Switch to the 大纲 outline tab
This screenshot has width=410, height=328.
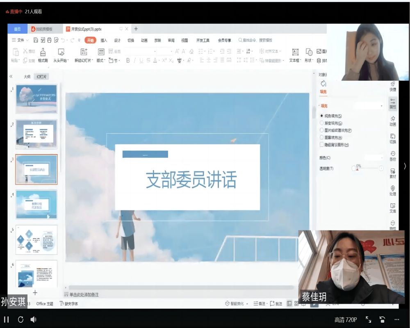click(27, 77)
